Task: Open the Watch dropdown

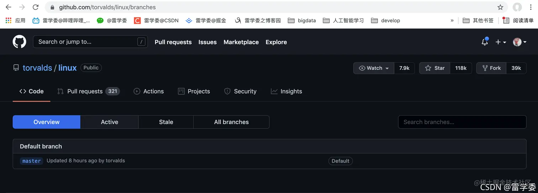Action: [374, 68]
